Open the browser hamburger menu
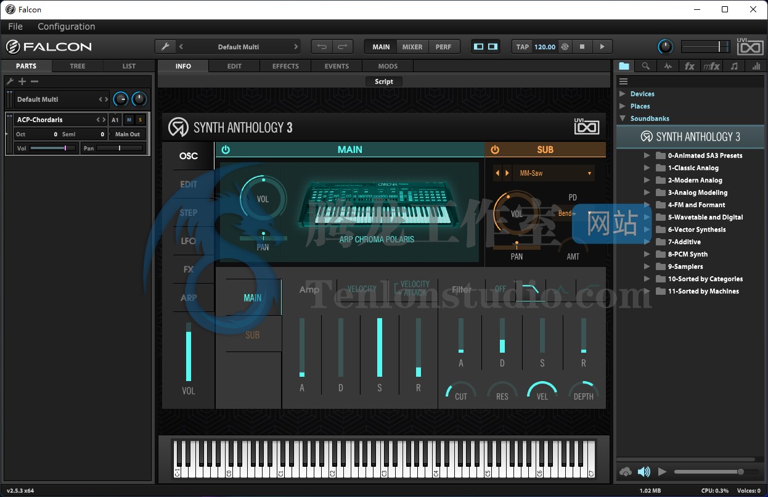 [x=623, y=81]
